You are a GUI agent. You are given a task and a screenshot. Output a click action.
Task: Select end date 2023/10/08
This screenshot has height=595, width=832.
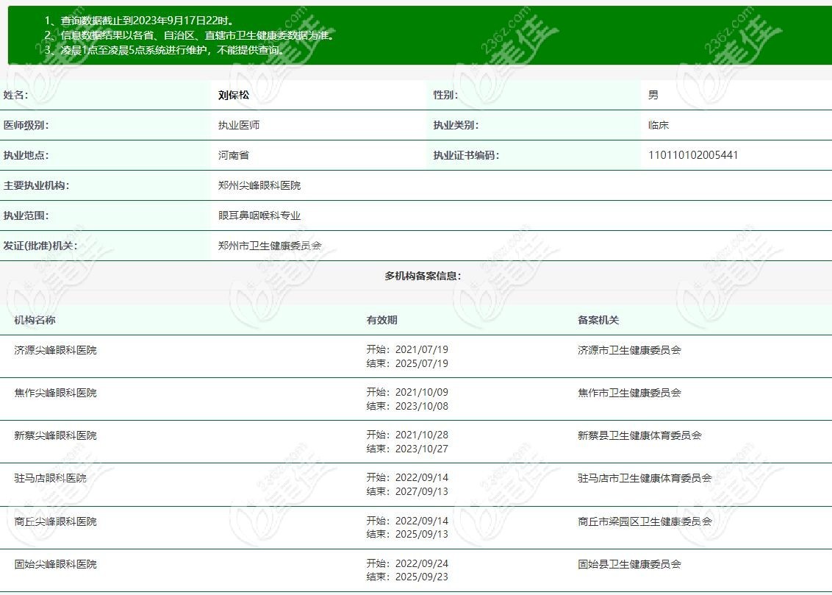[x=422, y=406]
